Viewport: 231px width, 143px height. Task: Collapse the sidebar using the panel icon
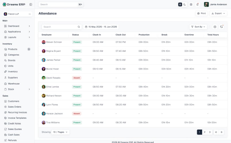point(31,4)
